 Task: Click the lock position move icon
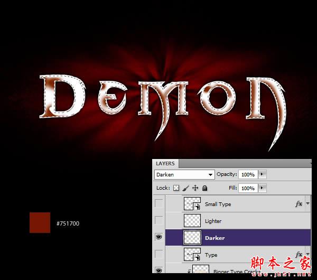pos(195,188)
